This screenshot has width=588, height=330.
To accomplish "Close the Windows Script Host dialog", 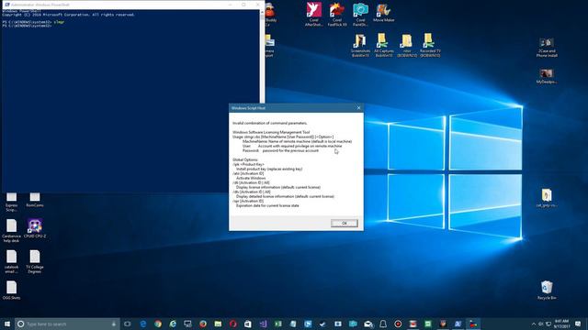I will pos(358,108).
